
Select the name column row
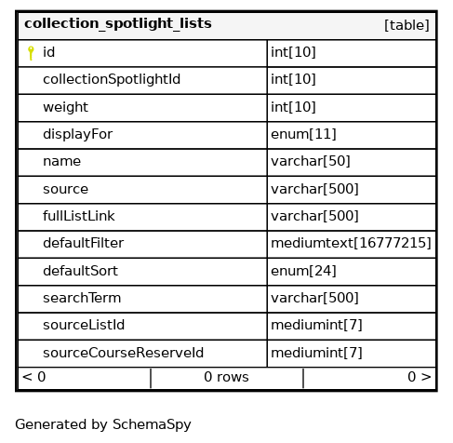tap(227, 162)
